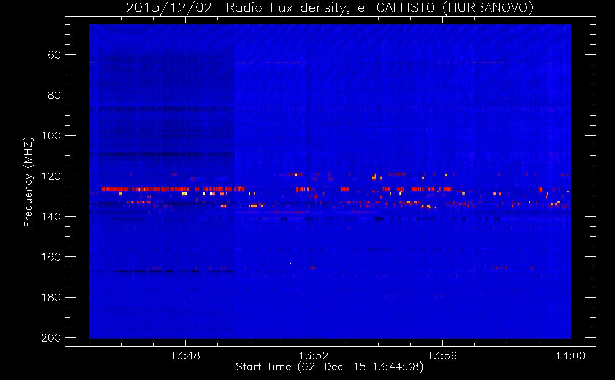Select the "Frequency (MHZ)" y-axis label

point(28,182)
